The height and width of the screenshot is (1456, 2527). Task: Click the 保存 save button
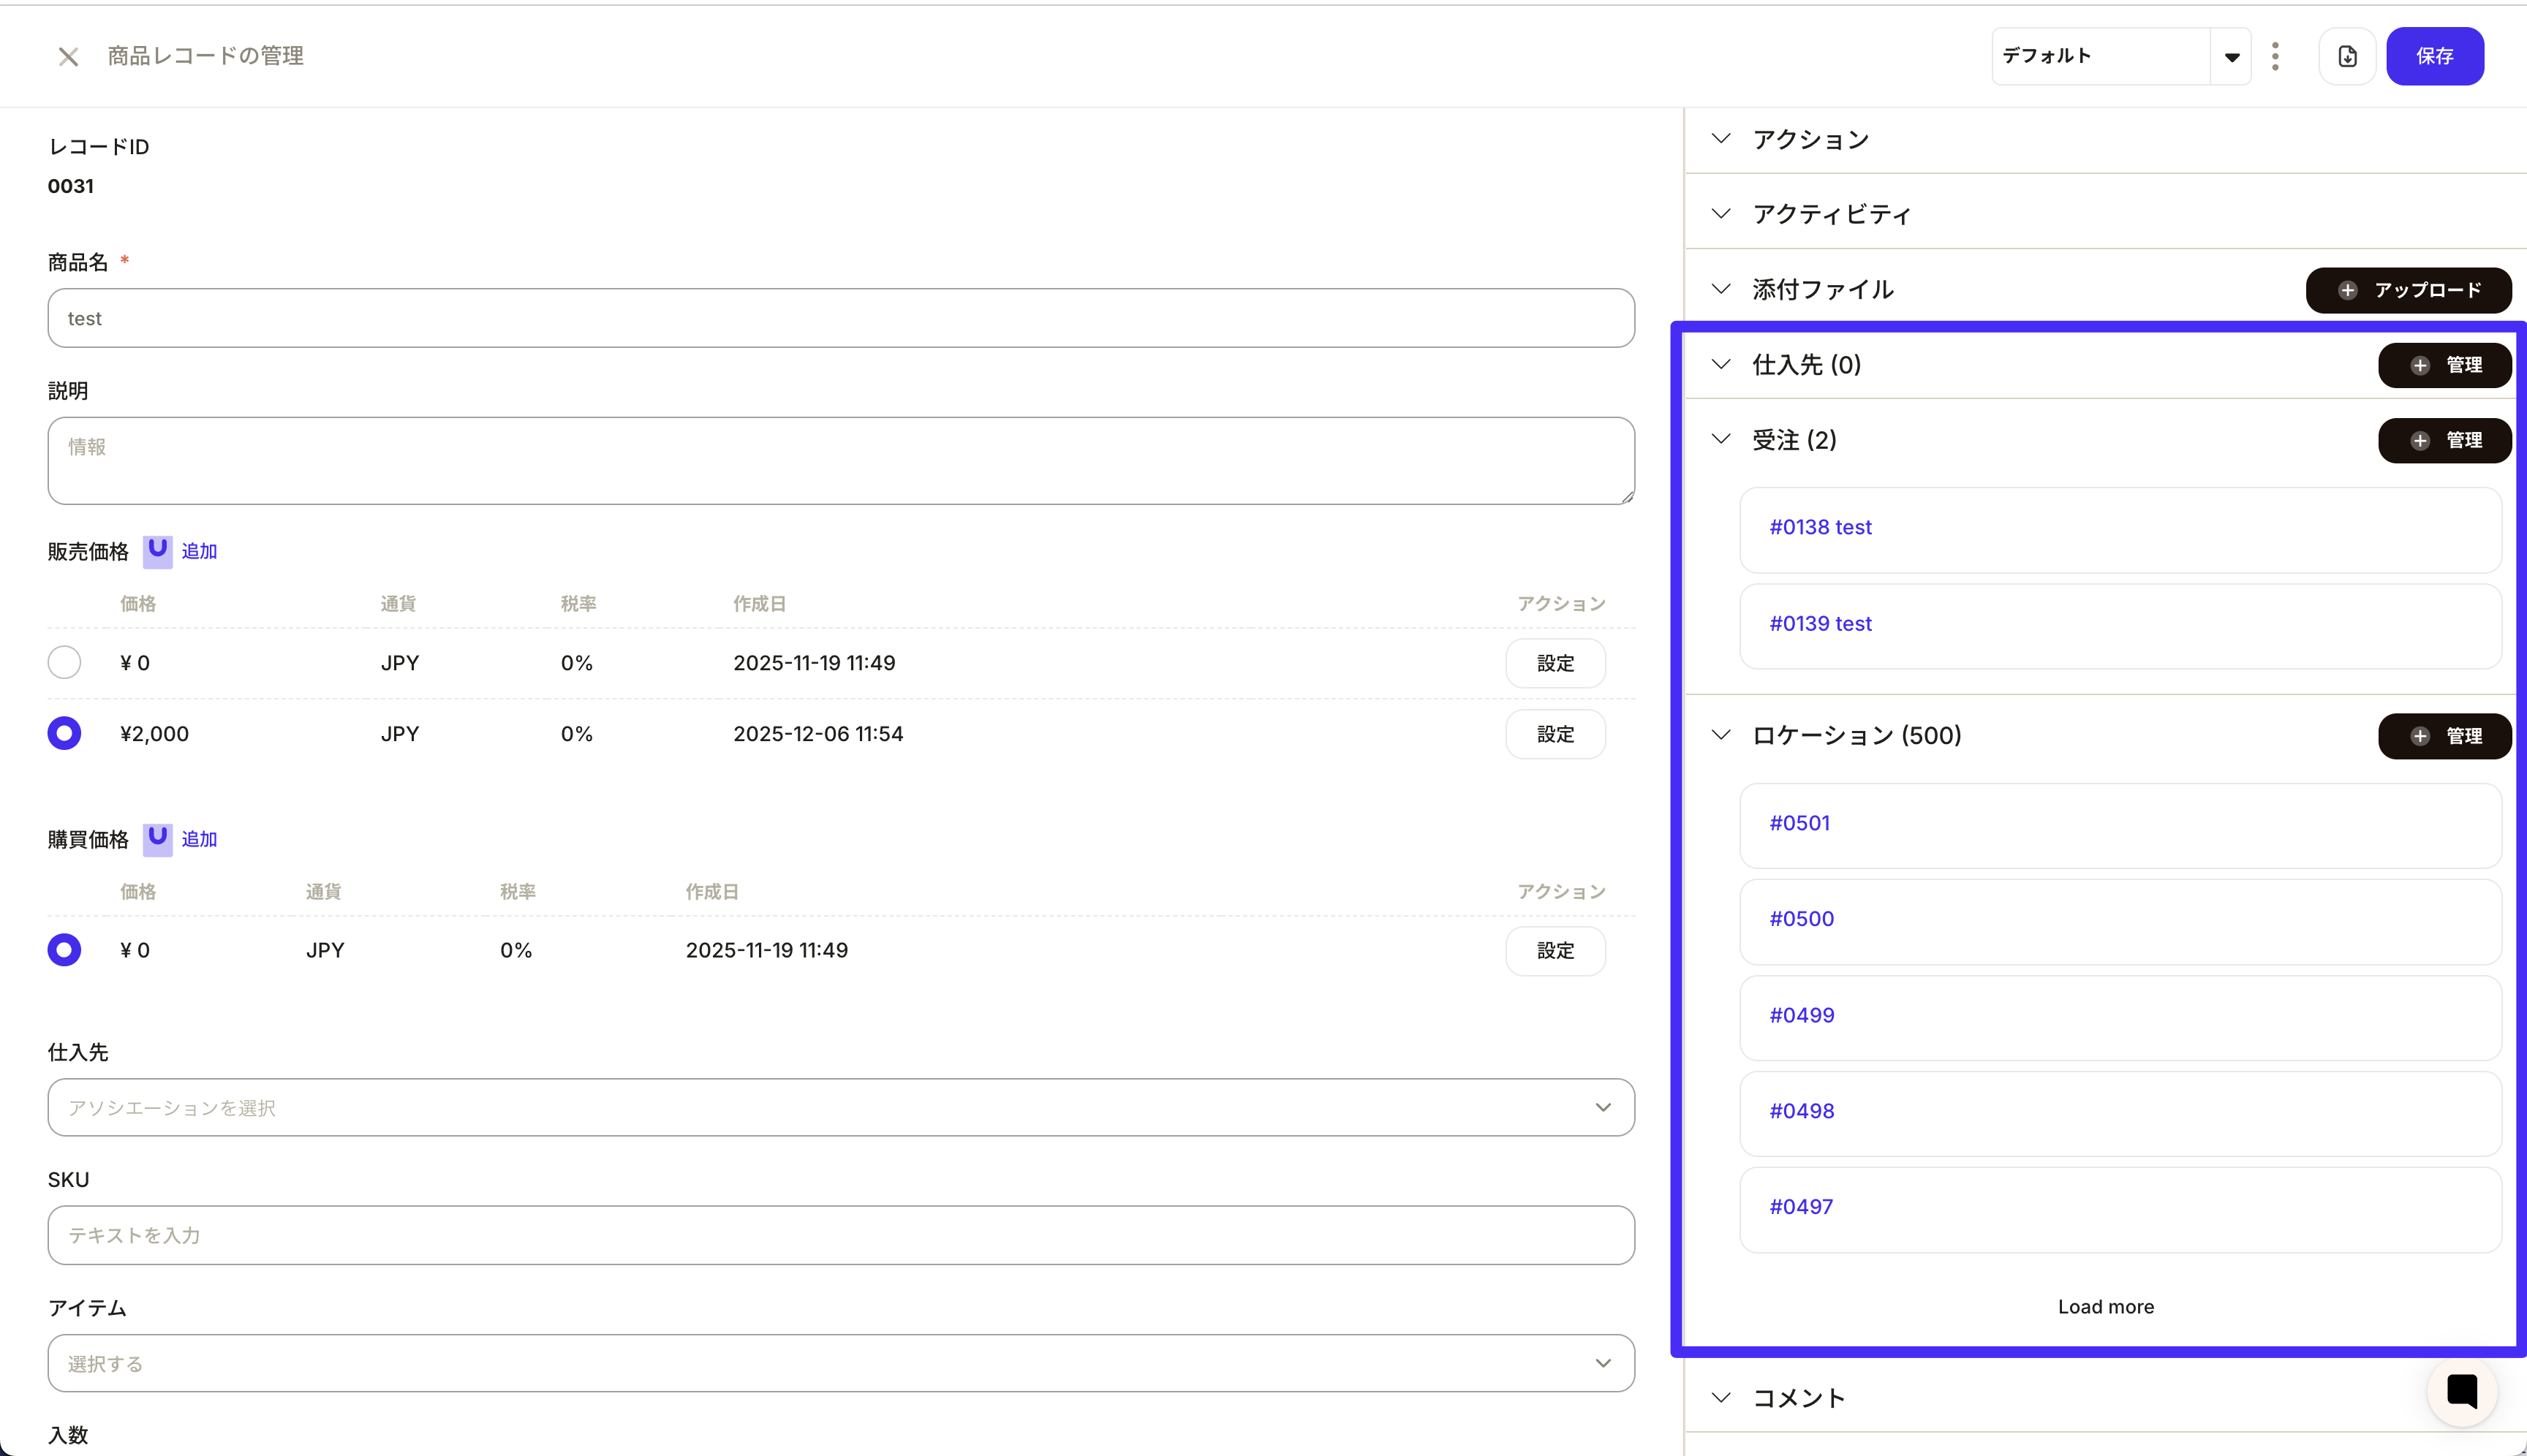(x=2434, y=57)
